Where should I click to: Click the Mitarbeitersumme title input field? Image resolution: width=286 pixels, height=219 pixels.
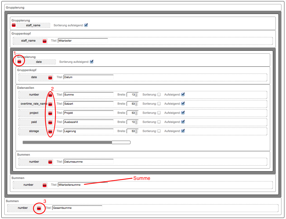point(83,185)
